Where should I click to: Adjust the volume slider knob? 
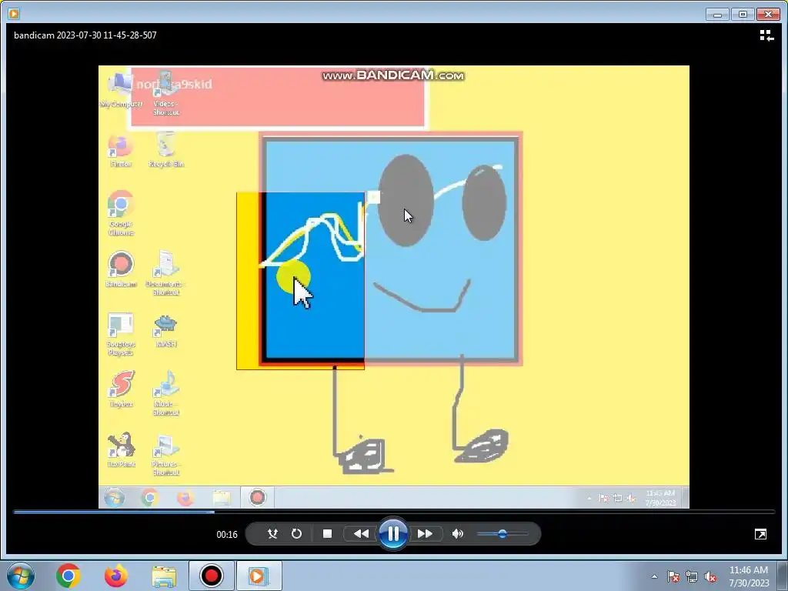point(502,534)
